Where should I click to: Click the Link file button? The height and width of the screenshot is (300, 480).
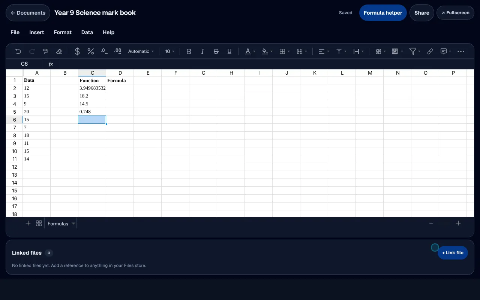click(x=453, y=253)
